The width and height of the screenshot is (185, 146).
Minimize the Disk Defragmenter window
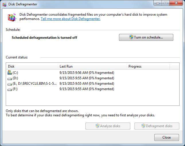click(x=158, y=3)
